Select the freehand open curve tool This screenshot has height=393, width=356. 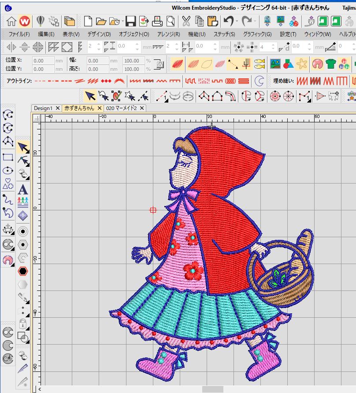pos(7,199)
